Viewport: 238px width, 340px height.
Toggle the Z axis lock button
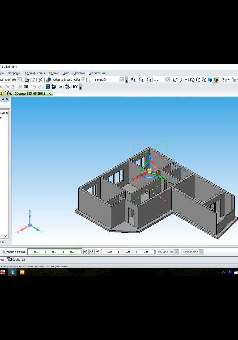[97, 252]
